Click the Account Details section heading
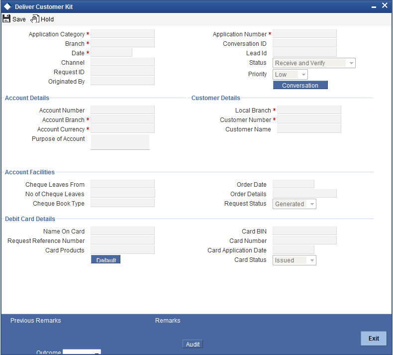The image size is (393, 355). click(x=27, y=98)
